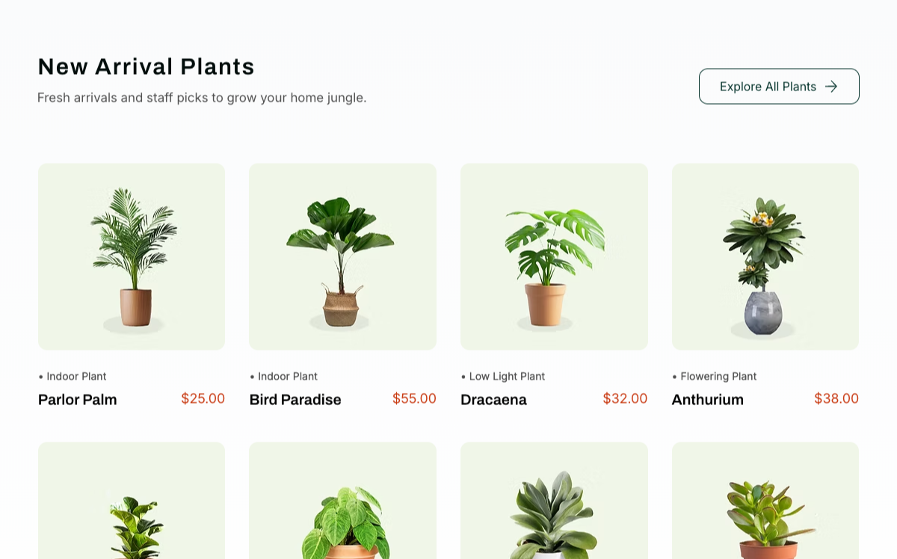Viewport: 897px width, 559px height.
Task: Open the Bird Paradise product image
Action: tap(342, 256)
